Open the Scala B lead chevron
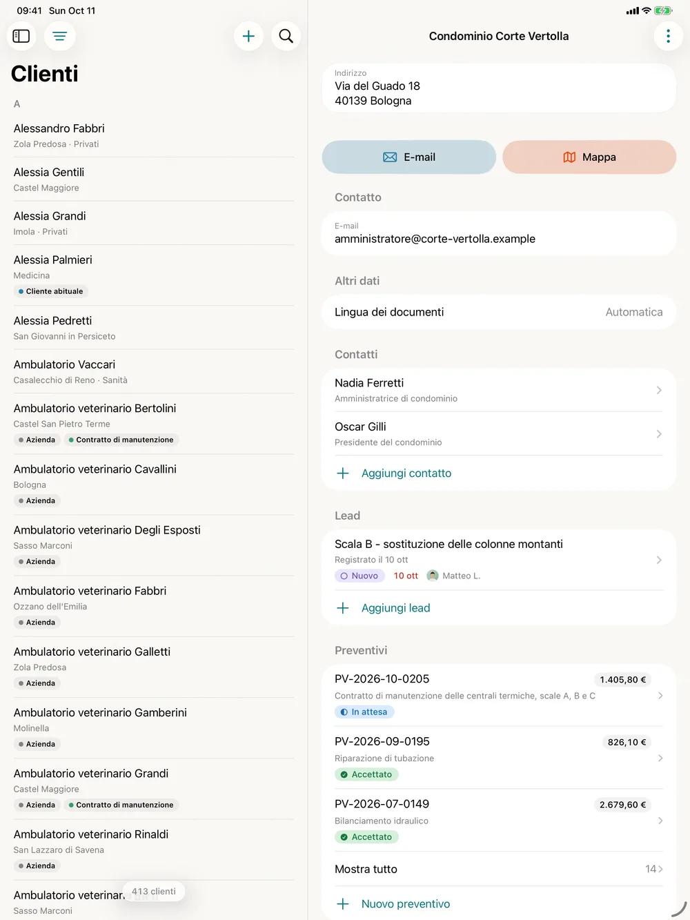This screenshot has height=920, width=690. [659, 560]
